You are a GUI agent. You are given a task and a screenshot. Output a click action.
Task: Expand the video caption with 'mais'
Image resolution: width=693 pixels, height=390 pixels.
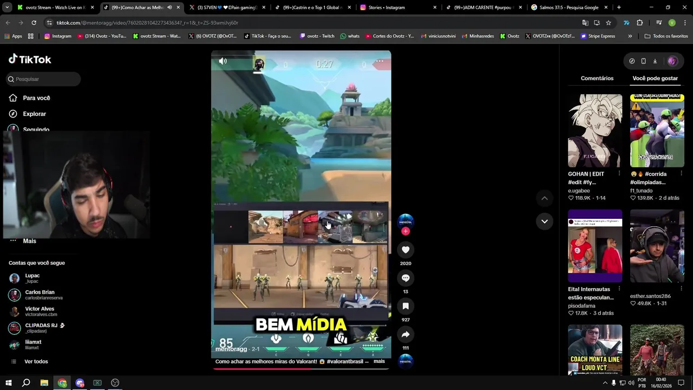point(379,361)
